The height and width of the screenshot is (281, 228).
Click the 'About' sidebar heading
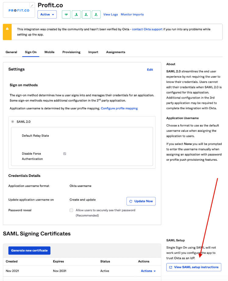click(171, 64)
